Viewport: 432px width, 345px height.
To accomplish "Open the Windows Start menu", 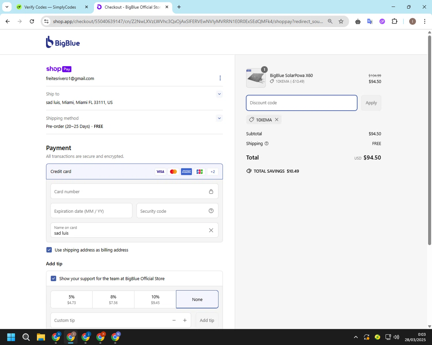I will pos(11,337).
